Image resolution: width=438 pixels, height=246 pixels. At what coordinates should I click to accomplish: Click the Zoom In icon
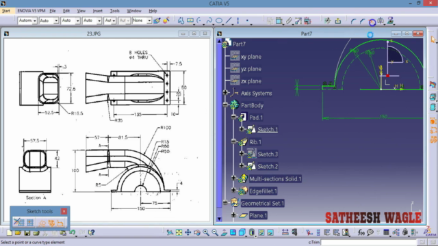206,232
